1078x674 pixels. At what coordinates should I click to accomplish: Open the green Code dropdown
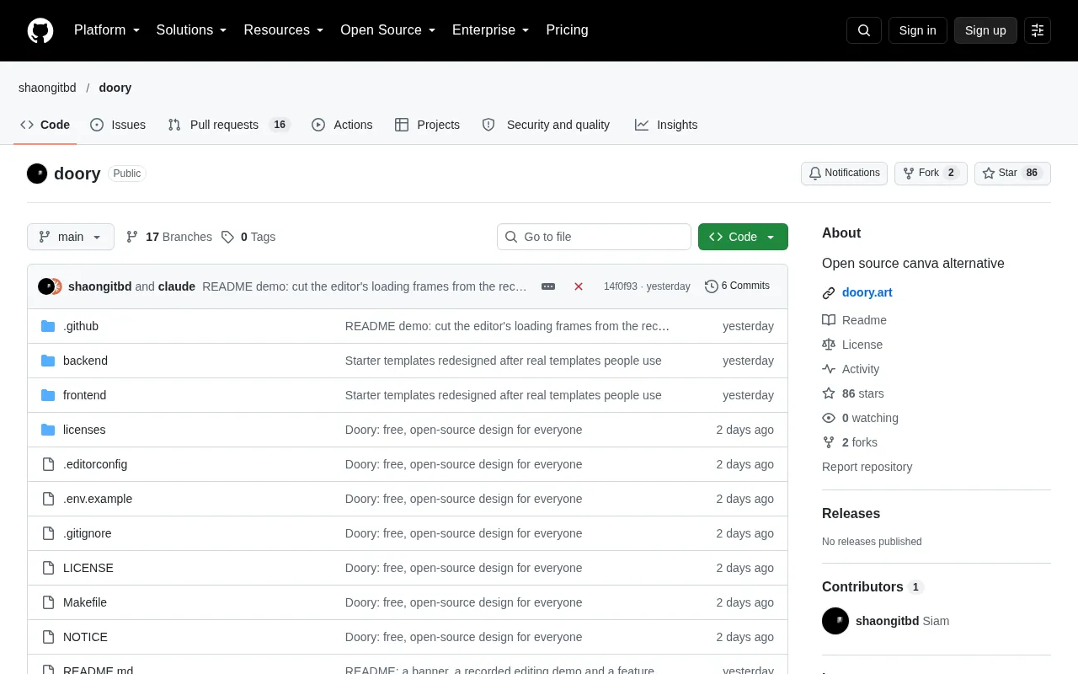(x=743, y=237)
